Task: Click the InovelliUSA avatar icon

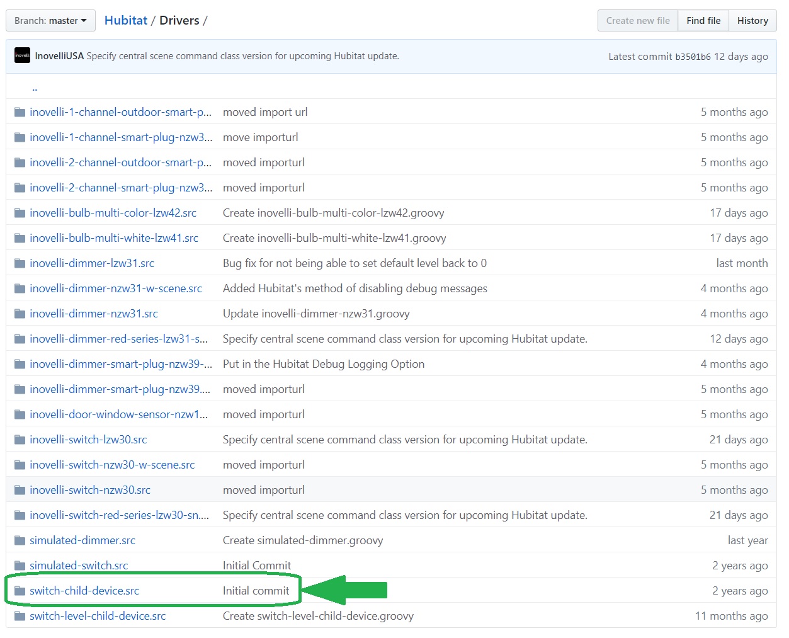Action: coord(22,55)
